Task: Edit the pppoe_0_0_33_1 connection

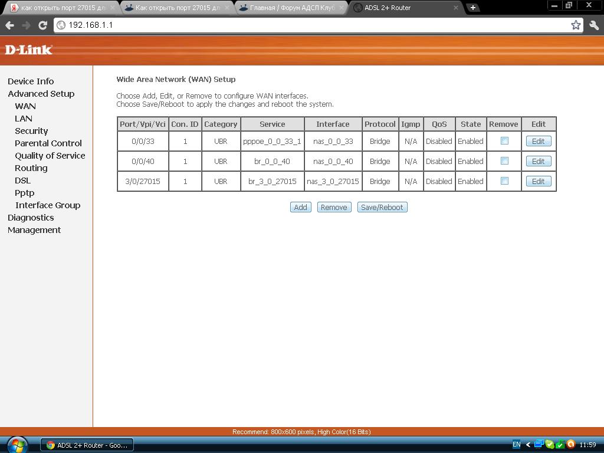Action: 538,141
